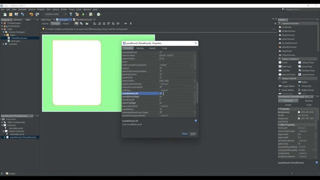
Task: Switch to the Services tab
Action: pyautogui.click(x=18, y=20)
